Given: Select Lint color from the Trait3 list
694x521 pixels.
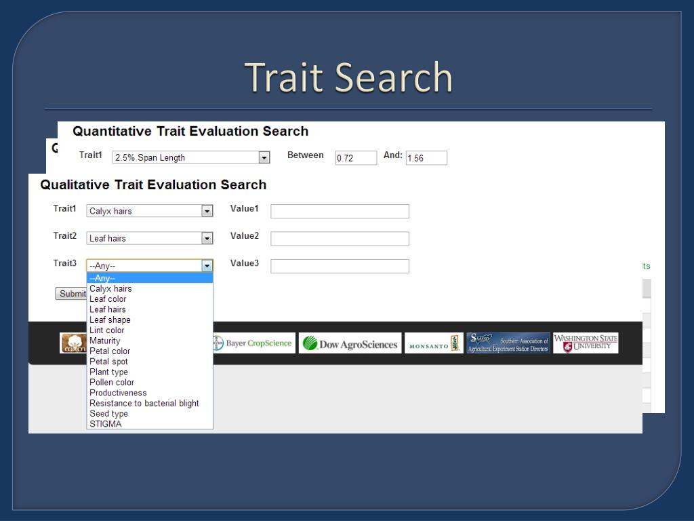Looking at the screenshot, I should [150, 330].
